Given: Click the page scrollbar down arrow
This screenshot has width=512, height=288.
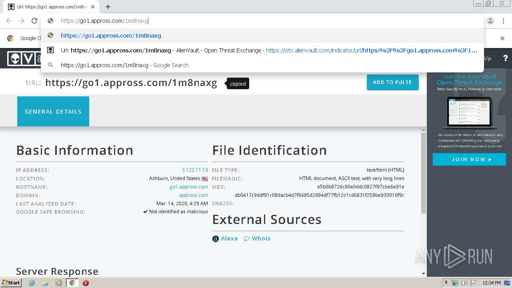Looking at the screenshot, I should (x=424, y=274).
